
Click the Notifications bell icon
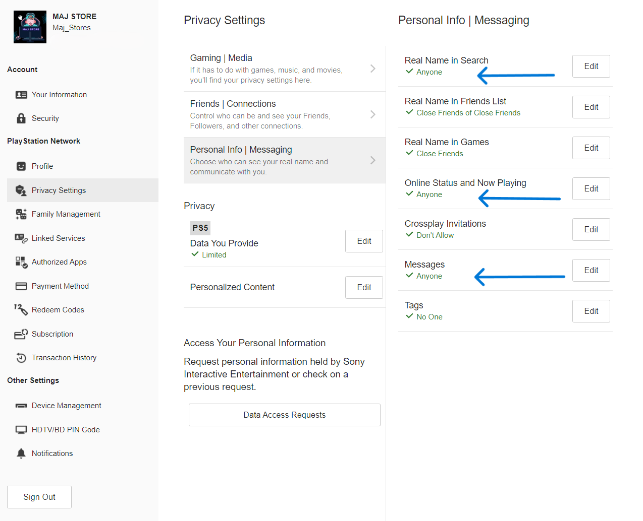pos(21,453)
